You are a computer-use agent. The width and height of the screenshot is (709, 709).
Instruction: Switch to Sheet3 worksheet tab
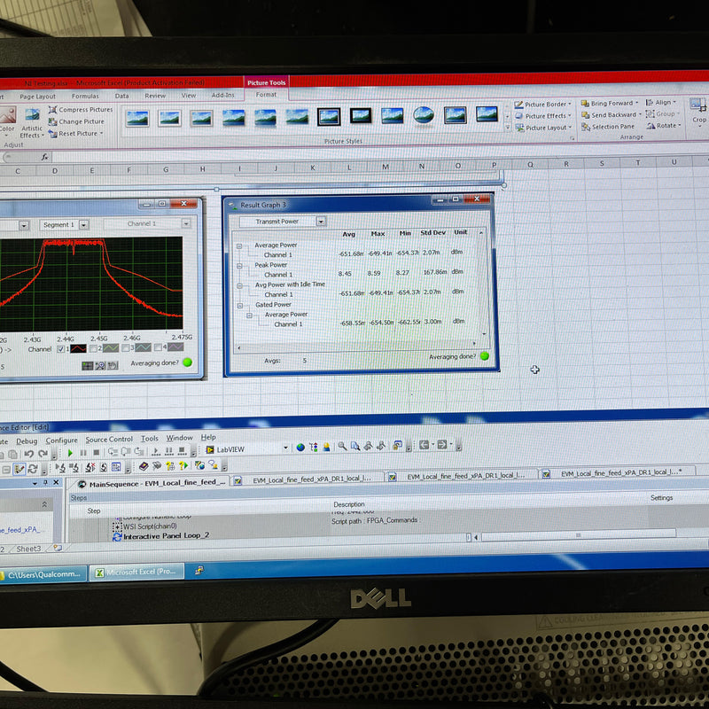click(28, 549)
